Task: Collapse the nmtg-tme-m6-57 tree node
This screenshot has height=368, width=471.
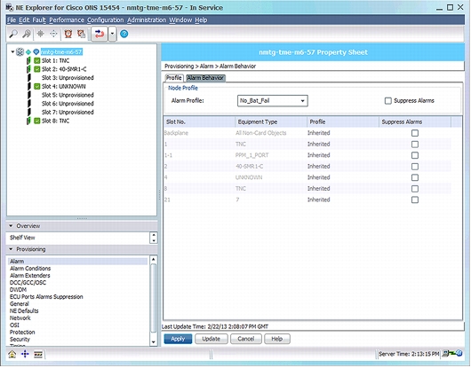Action: [12, 52]
